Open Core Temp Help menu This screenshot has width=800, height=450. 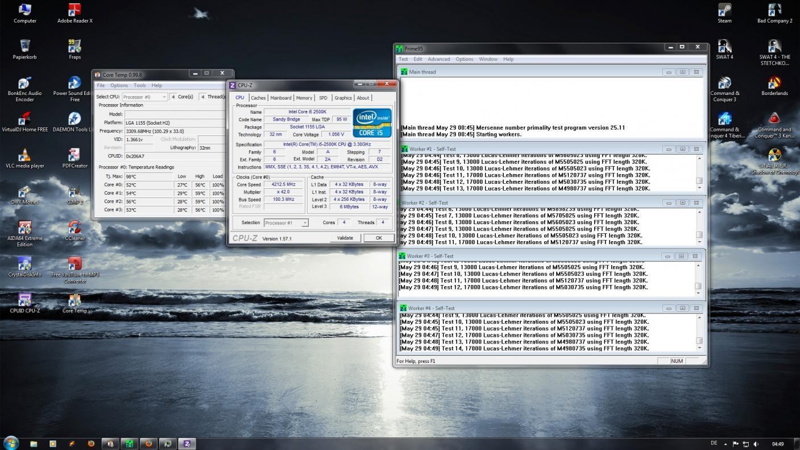click(156, 85)
